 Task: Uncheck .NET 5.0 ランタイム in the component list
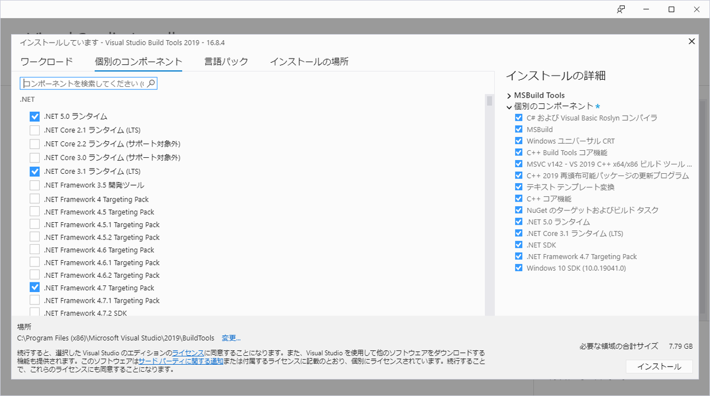tap(34, 116)
